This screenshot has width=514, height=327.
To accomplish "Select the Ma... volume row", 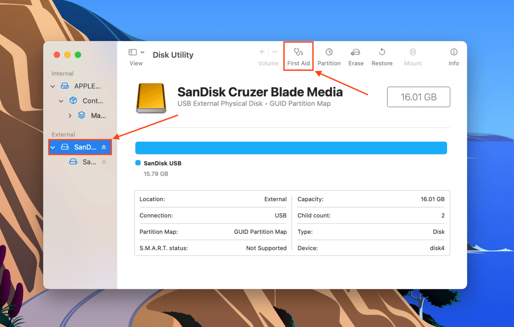I will pos(80,116).
